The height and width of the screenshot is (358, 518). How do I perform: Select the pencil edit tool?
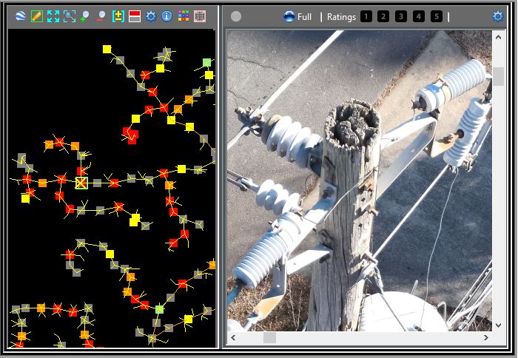click(37, 16)
